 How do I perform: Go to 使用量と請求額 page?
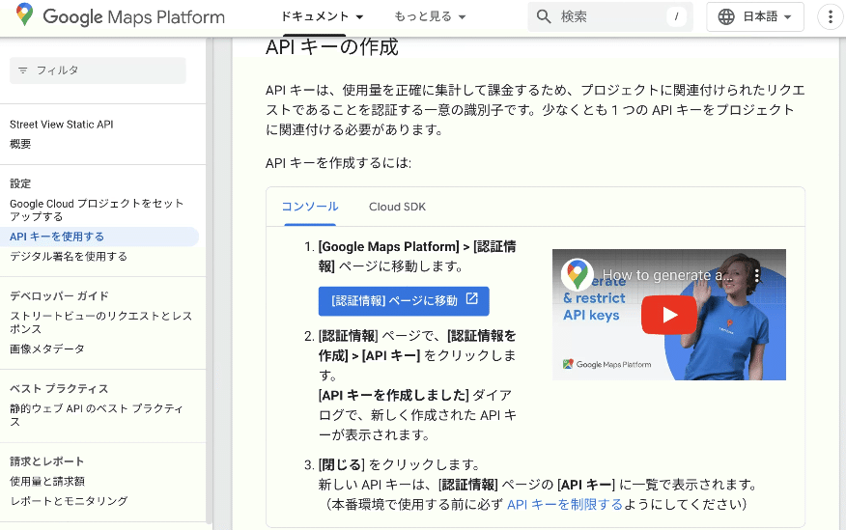point(47,481)
